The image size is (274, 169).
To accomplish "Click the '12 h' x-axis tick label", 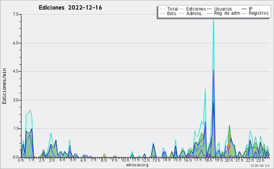I will (x=146, y=160).
